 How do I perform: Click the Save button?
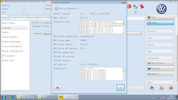[139, 88]
